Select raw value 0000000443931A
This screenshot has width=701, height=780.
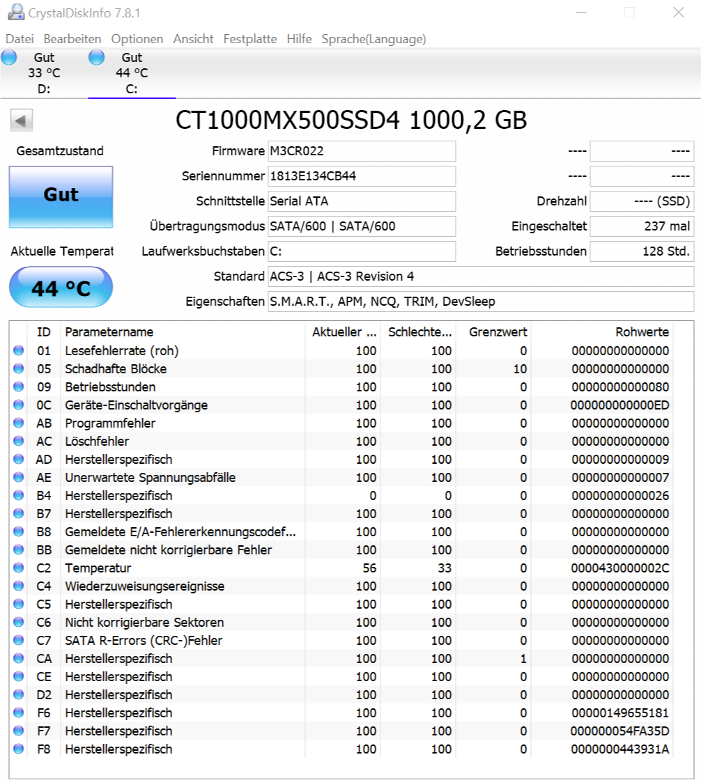point(620,749)
